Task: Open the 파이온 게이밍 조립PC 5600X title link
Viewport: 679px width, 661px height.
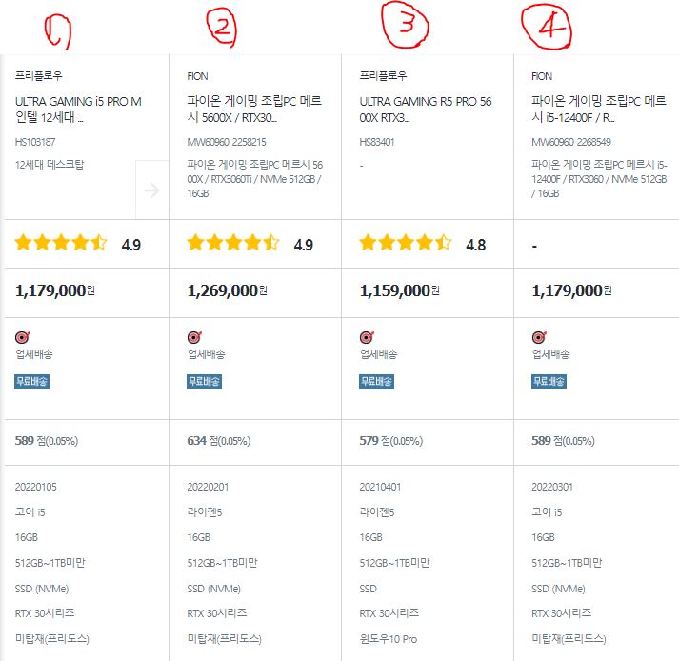Action: [254, 110]
